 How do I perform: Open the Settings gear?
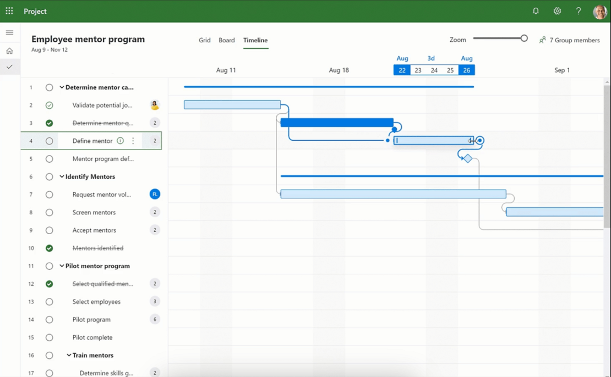pos(557,11)
